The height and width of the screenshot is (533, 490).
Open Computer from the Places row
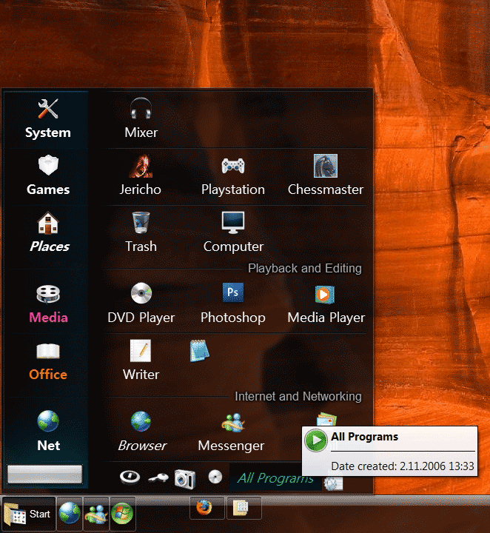[233, 224]
